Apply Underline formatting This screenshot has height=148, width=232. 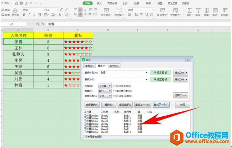(34, 15)
